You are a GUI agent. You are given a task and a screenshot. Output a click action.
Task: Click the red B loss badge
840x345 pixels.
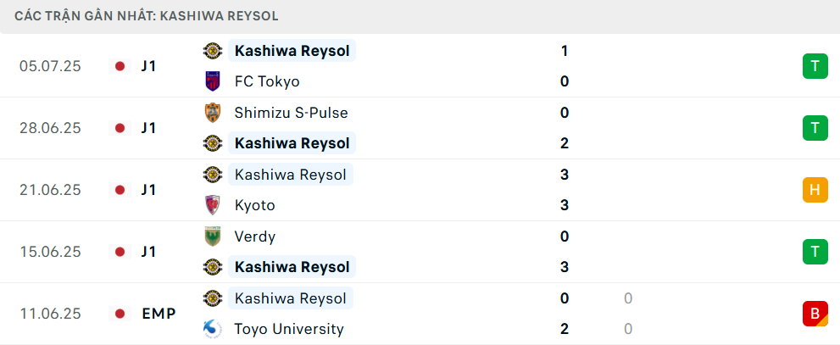point(815,314)
